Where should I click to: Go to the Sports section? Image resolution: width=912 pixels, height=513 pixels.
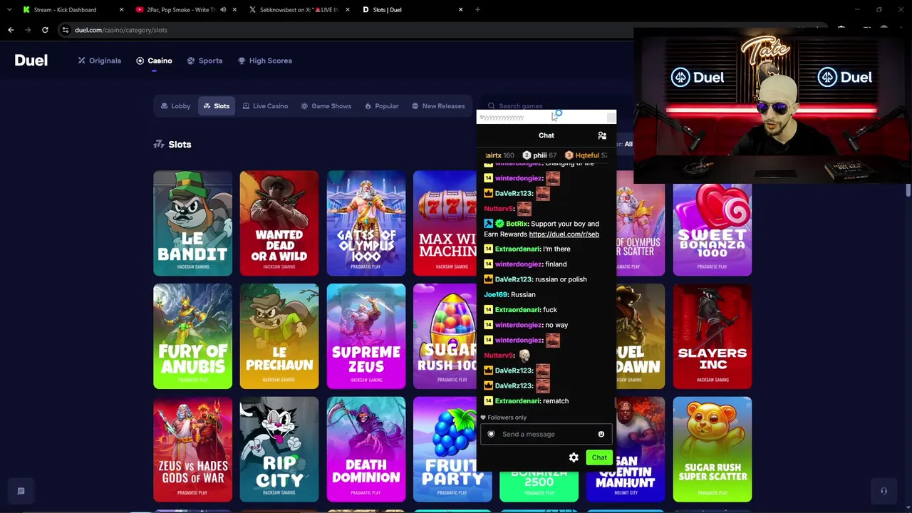[204, 61]
